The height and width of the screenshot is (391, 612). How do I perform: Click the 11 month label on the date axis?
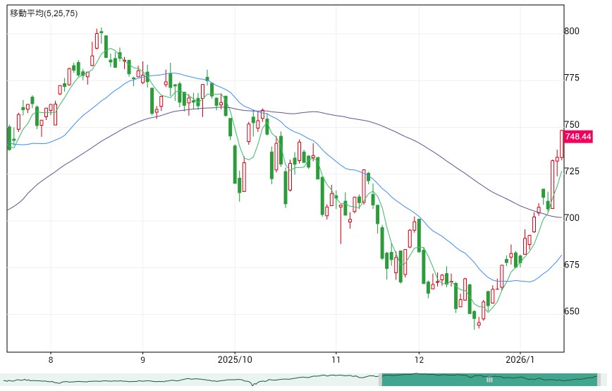[336, 359]
